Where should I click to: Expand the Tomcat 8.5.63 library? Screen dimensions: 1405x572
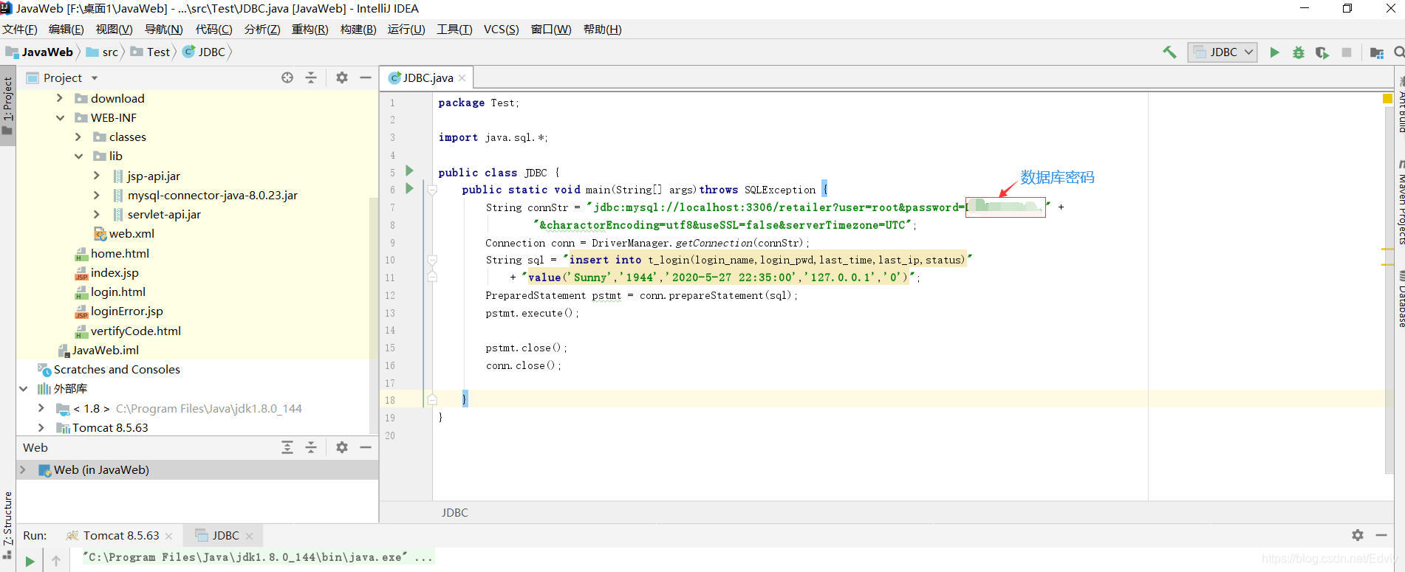click(41, 427)
